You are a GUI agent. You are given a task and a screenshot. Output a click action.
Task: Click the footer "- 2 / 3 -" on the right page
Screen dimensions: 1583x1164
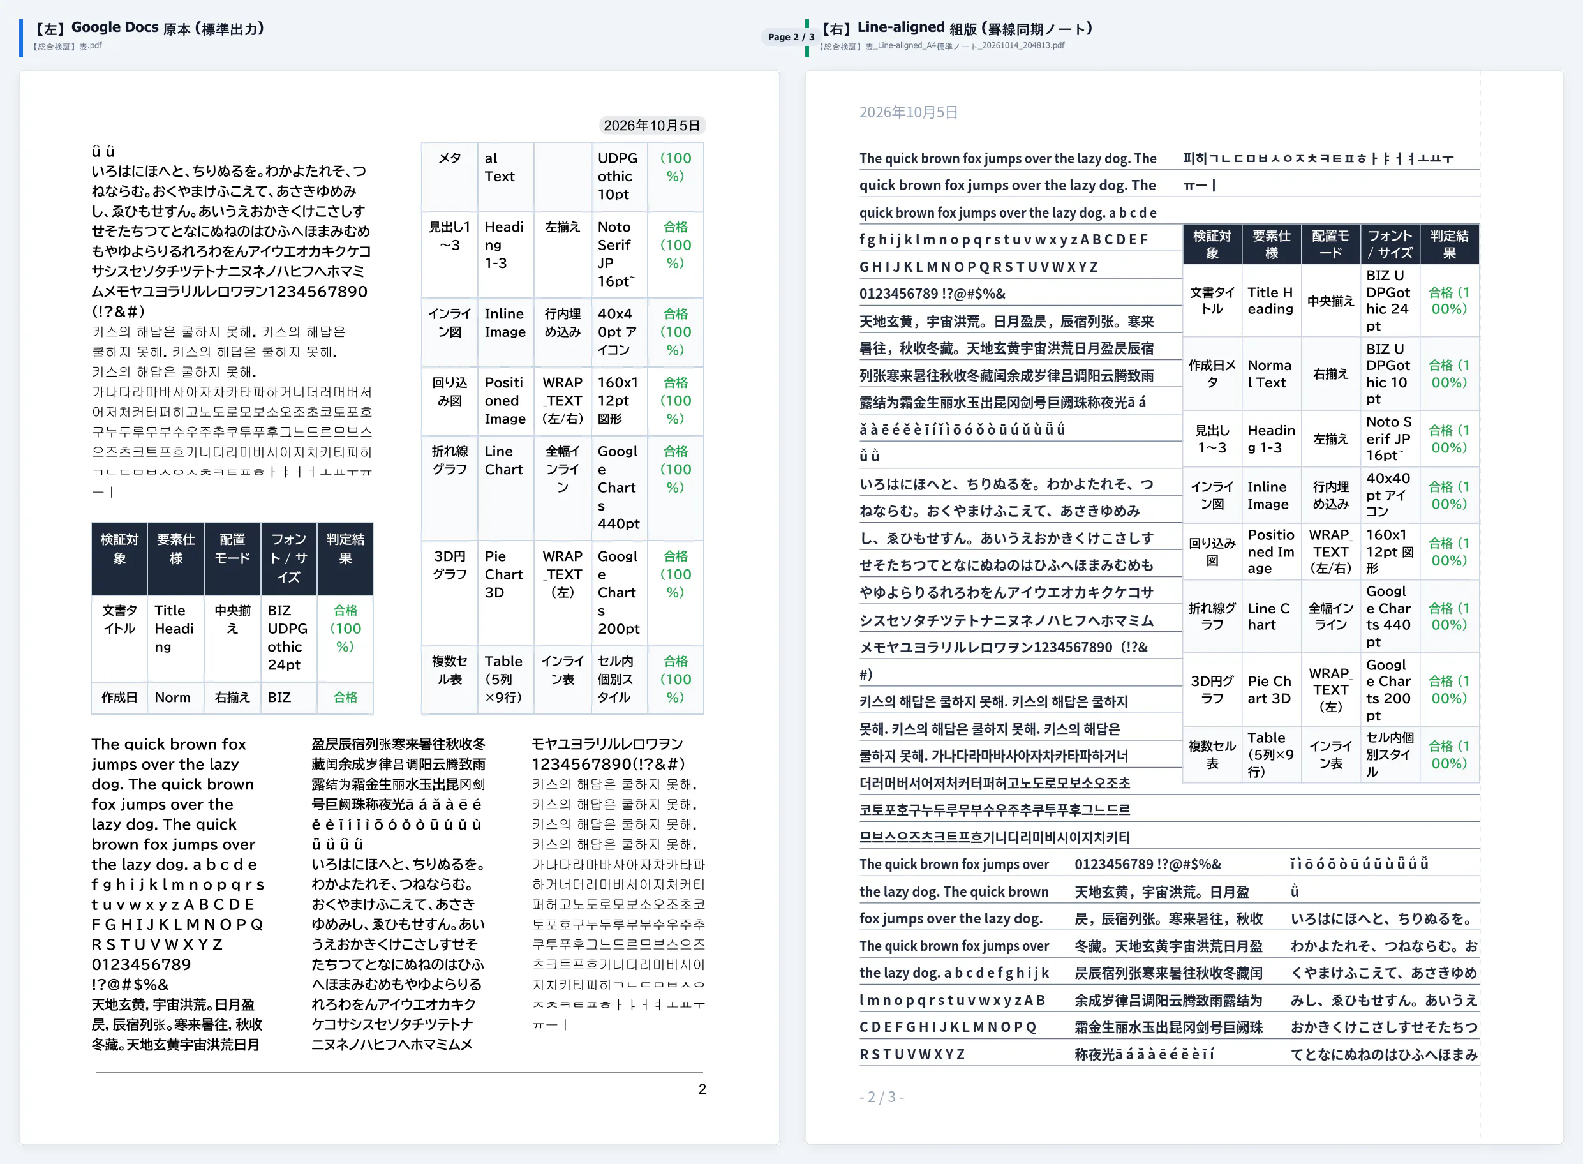click(x=881, y=1097)
